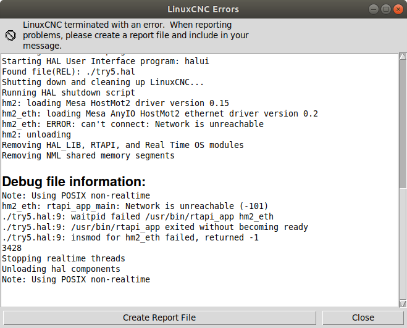Screen dimensions: 407x328
Task: Click the scrollbar down arrow
Action: coord(403,303)
